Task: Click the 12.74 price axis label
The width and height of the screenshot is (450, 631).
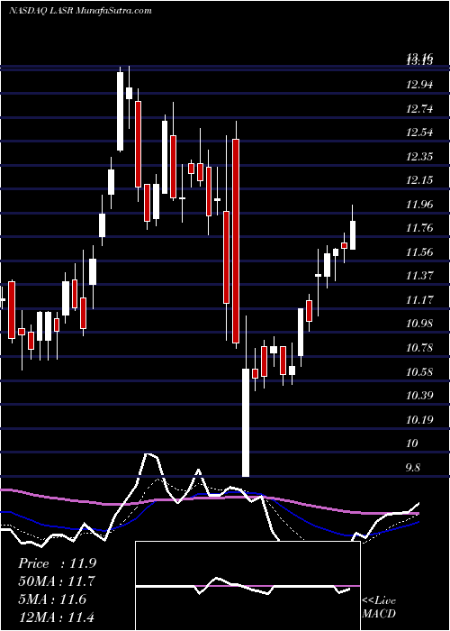Action: tap(419, 108)
